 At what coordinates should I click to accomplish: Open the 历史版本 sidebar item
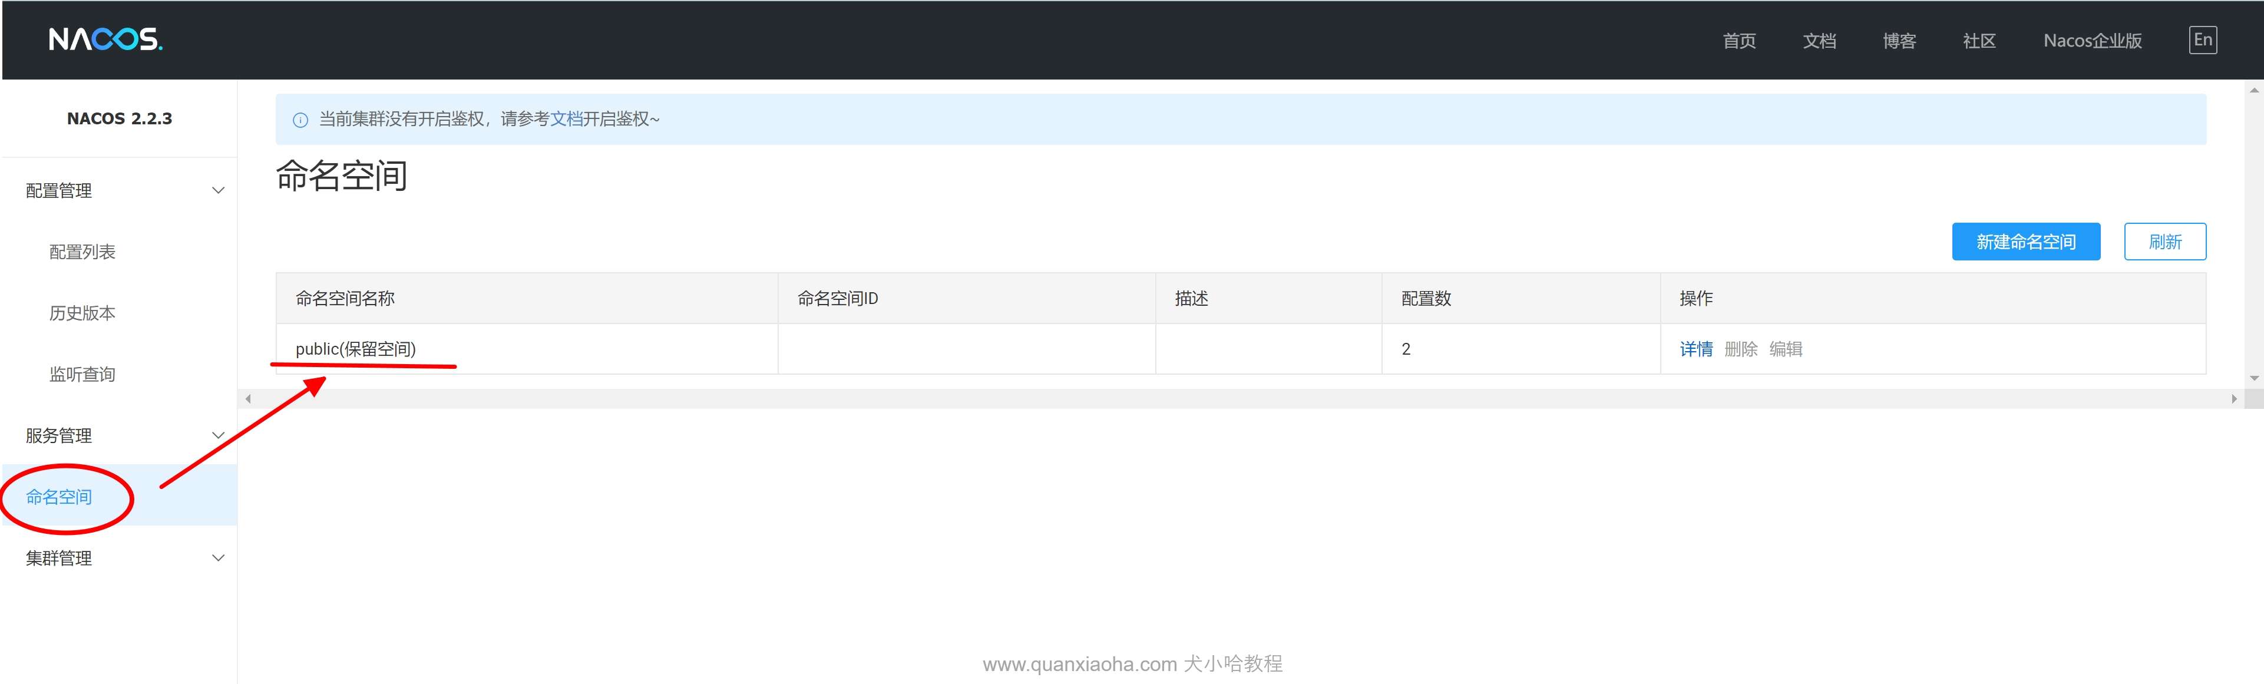[x=82, y=313]
